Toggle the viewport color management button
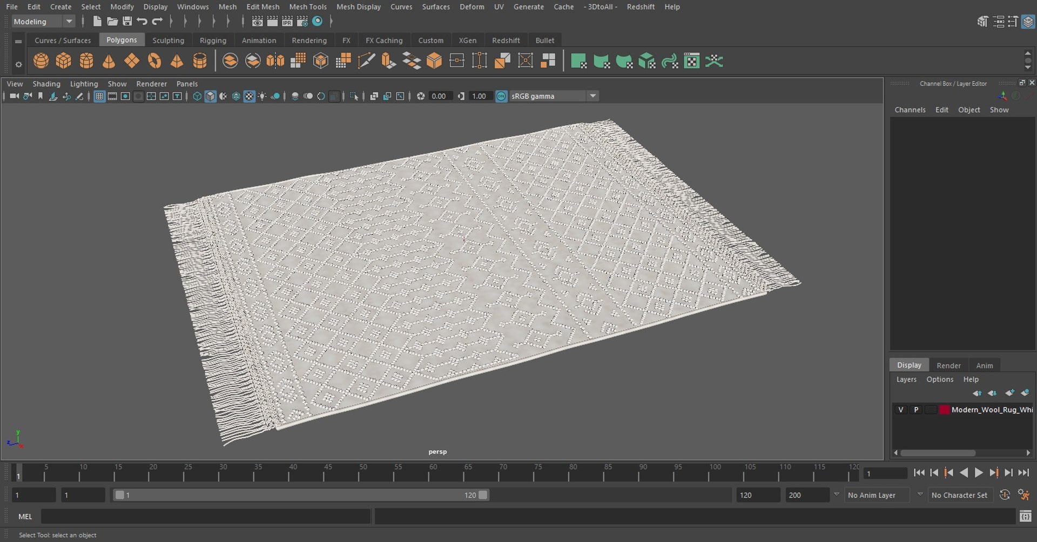The width and height of the screenshot is (1037, 542). (502, 96)
